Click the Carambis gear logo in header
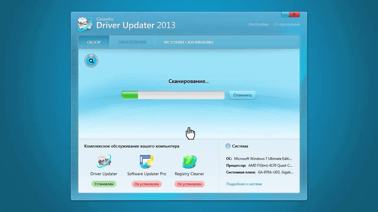This screenshot has height=212, width=378. click(x=85, y=24)
